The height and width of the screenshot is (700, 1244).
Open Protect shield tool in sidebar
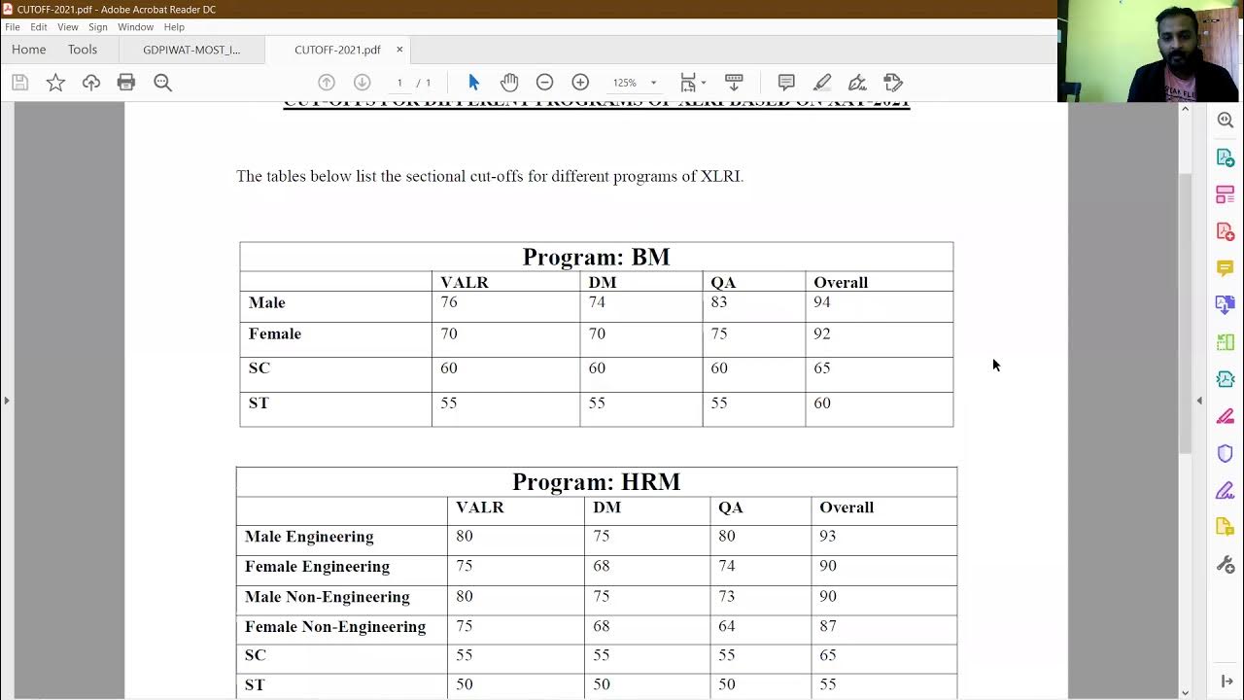pos(1226,454)
